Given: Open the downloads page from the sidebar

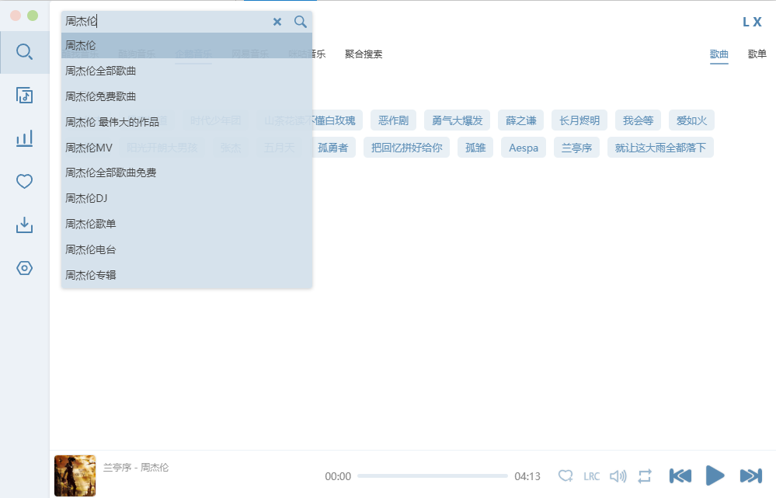Looking at the screenshot, I should pyautogui.click(x=24, y=225).
